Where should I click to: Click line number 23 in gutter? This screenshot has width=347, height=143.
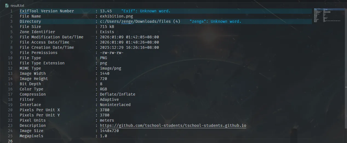tap(10, 125)
